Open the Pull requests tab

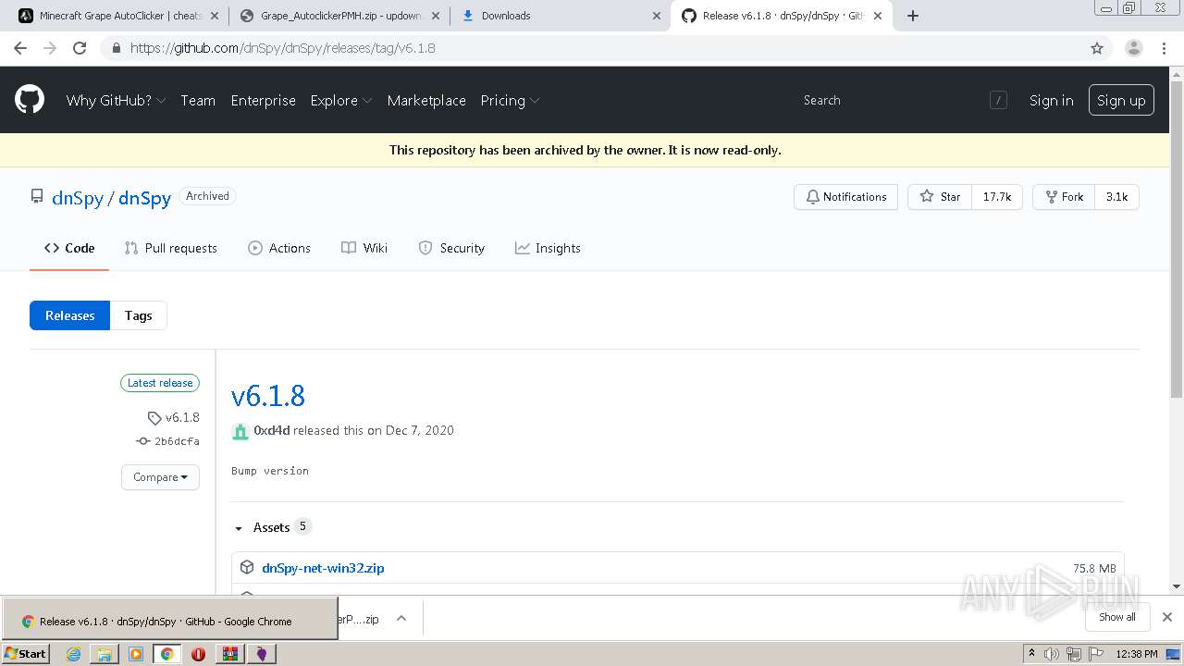tap(171, 248)
